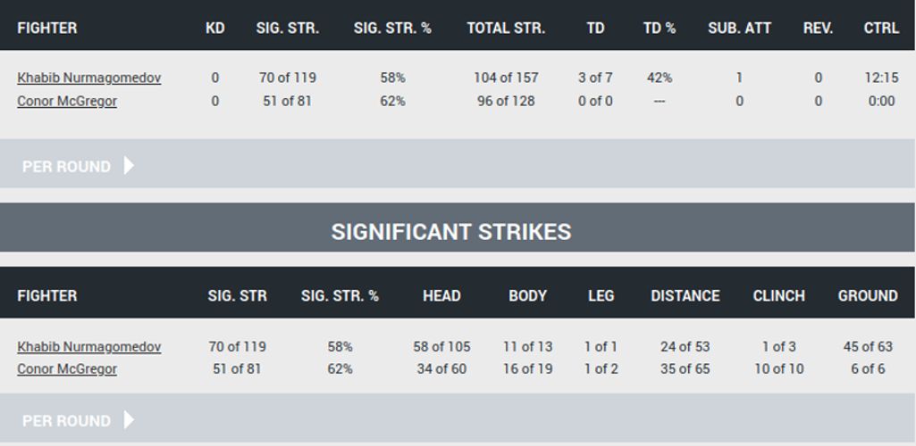Click the TOTAL STR. column header

pos(506,28)
